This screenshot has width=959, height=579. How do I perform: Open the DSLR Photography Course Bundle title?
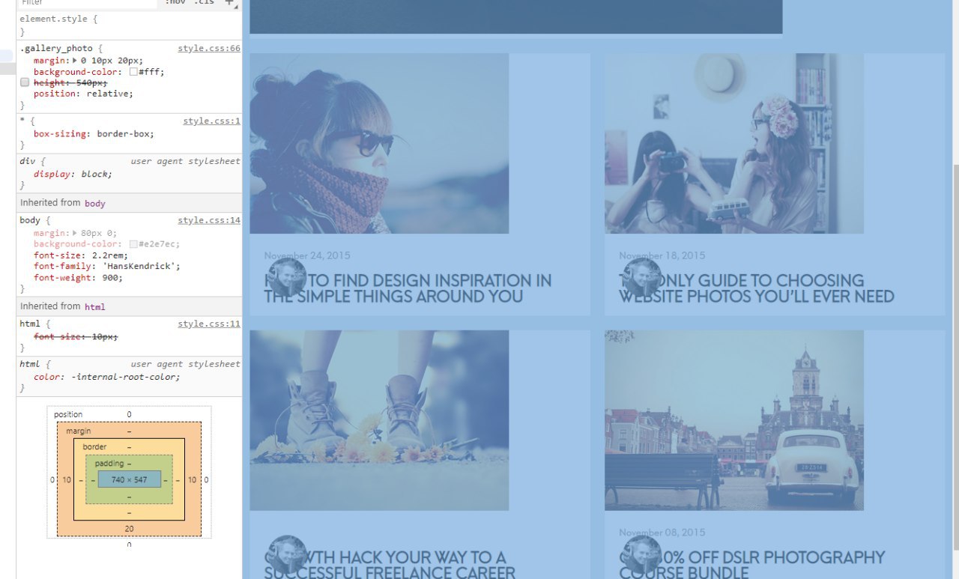752,566
